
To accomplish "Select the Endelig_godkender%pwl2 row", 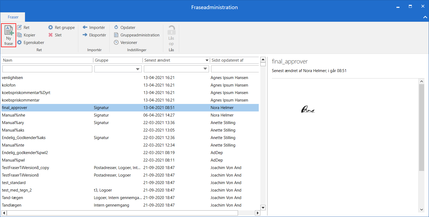I will [x=130, y=153].
